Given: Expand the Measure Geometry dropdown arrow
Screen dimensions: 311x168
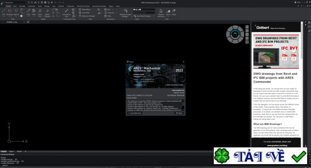Looking at the screenshot, I should [x=164, y=16].
